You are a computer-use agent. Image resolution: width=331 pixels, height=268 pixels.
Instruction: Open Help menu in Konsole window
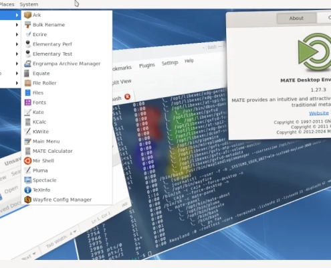pos(189,61)
